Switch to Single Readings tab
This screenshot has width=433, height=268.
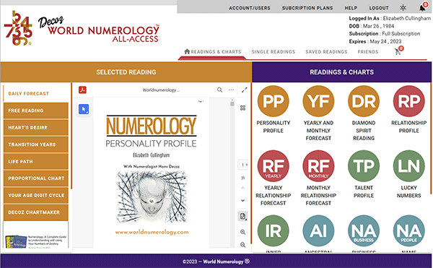(x=273, y=52)
